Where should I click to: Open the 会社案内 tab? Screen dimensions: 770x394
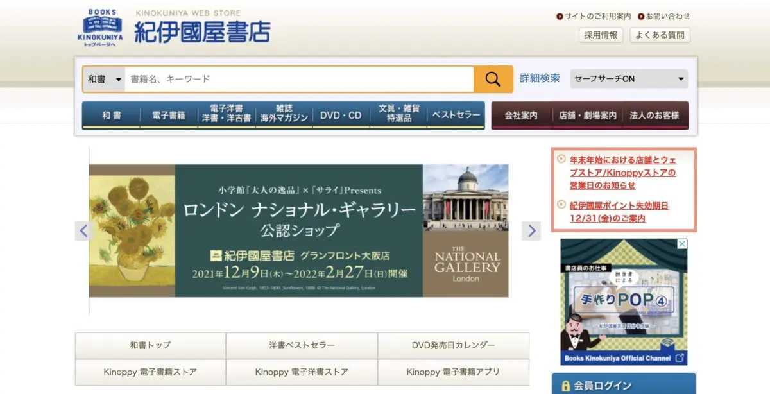coord(522,116)
